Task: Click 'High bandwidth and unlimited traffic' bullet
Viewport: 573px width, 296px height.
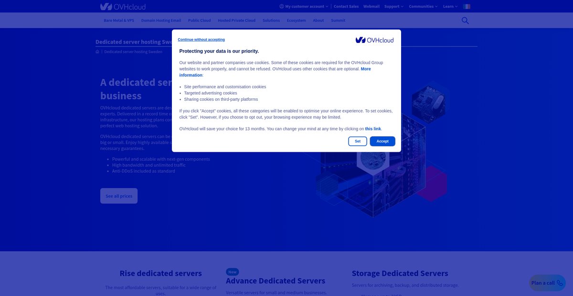Action: click(x=149, y=165)
